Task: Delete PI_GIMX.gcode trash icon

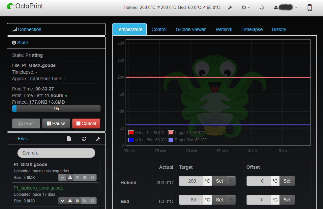Action: tap(77, 177)
